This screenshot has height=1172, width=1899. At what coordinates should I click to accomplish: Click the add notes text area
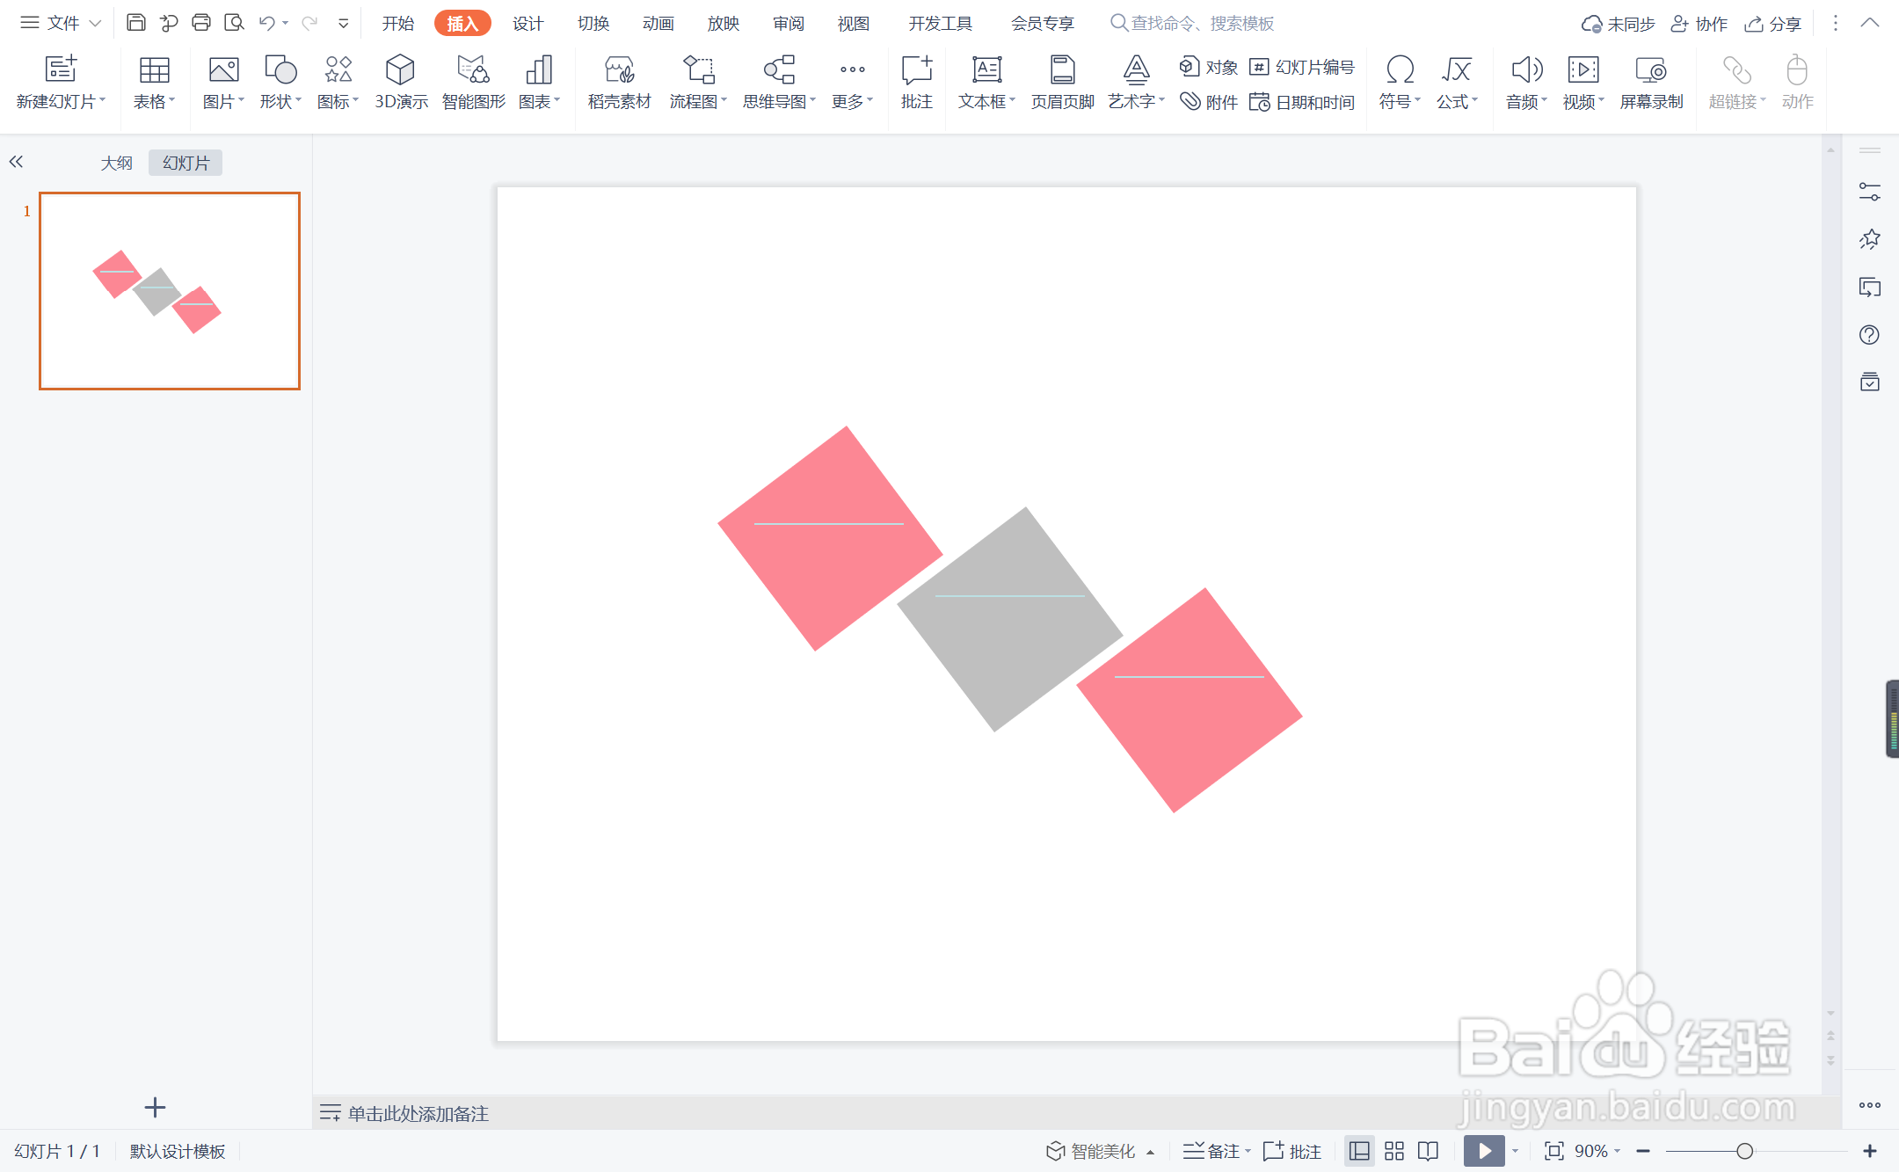[418, 1113]
